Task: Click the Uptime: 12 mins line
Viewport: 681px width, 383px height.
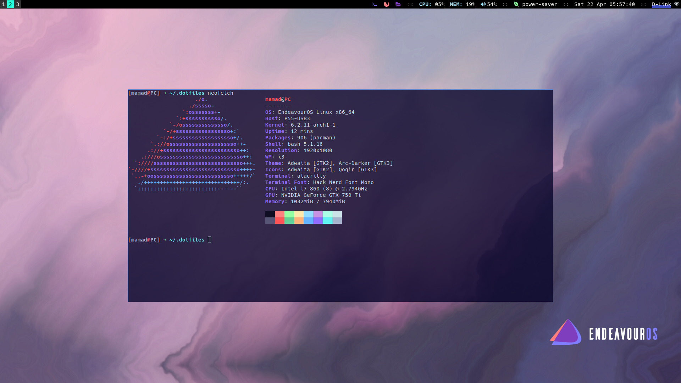Action: point(289,131)
